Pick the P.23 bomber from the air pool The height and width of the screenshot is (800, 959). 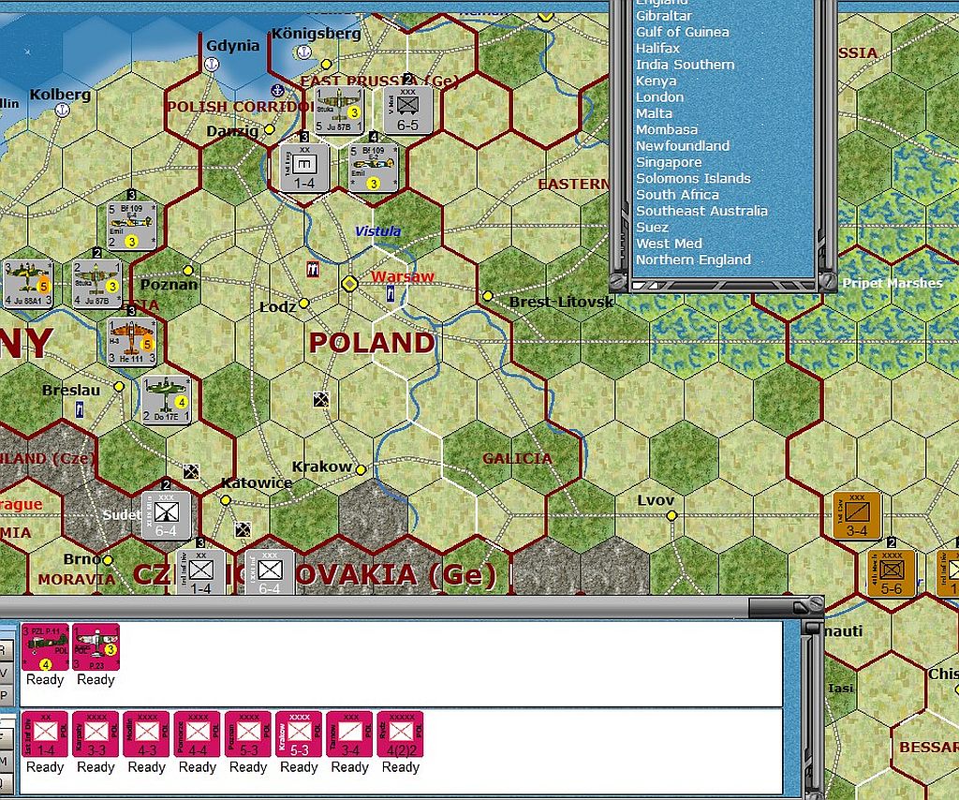coord(96,647)
